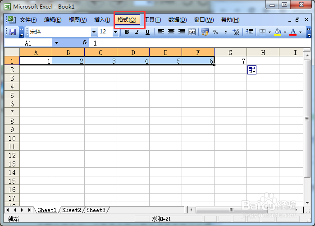Click horizontal scrollbar left arrow
This screenshot has height=226, width=315.
(x=191, y=210)
